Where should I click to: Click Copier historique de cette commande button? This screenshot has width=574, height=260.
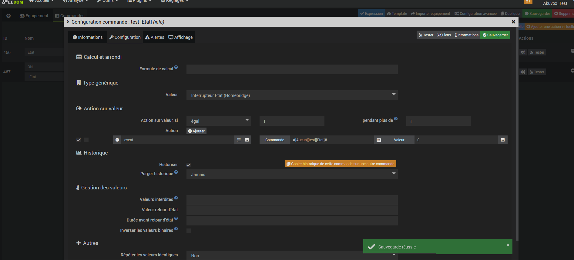(x=340, y=164)
